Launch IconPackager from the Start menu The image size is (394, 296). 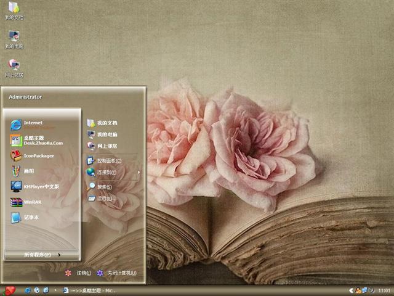click(32, 155)
